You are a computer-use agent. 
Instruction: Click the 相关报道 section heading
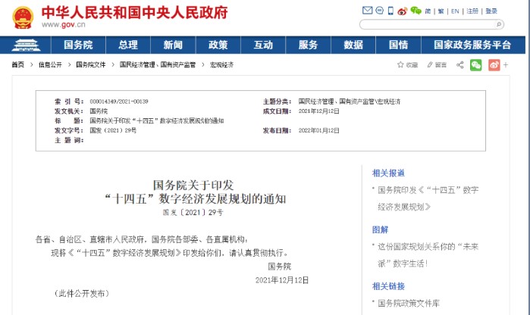(388, 173)
